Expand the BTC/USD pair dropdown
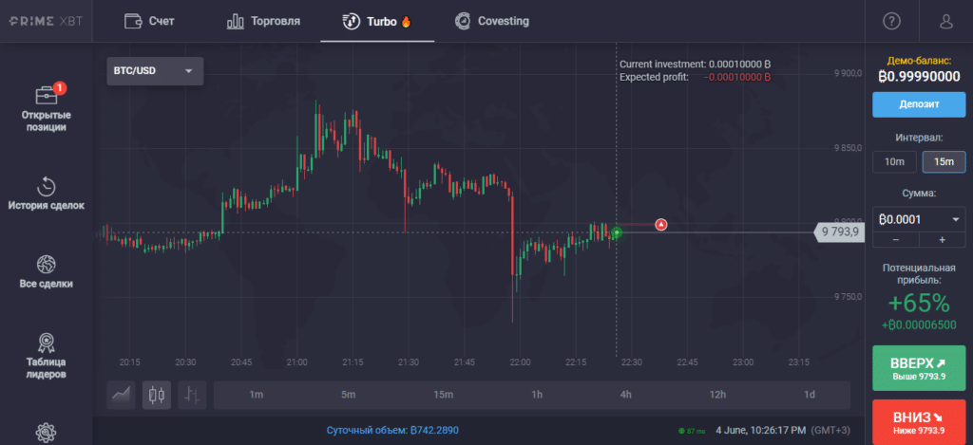Screen dimensions: 973x445 156,71
